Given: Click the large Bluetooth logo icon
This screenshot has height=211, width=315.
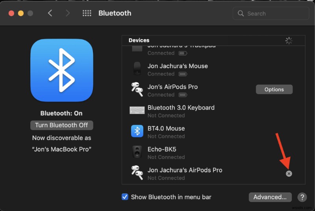Looking at the screenshot, I should [x=62, y=70].
